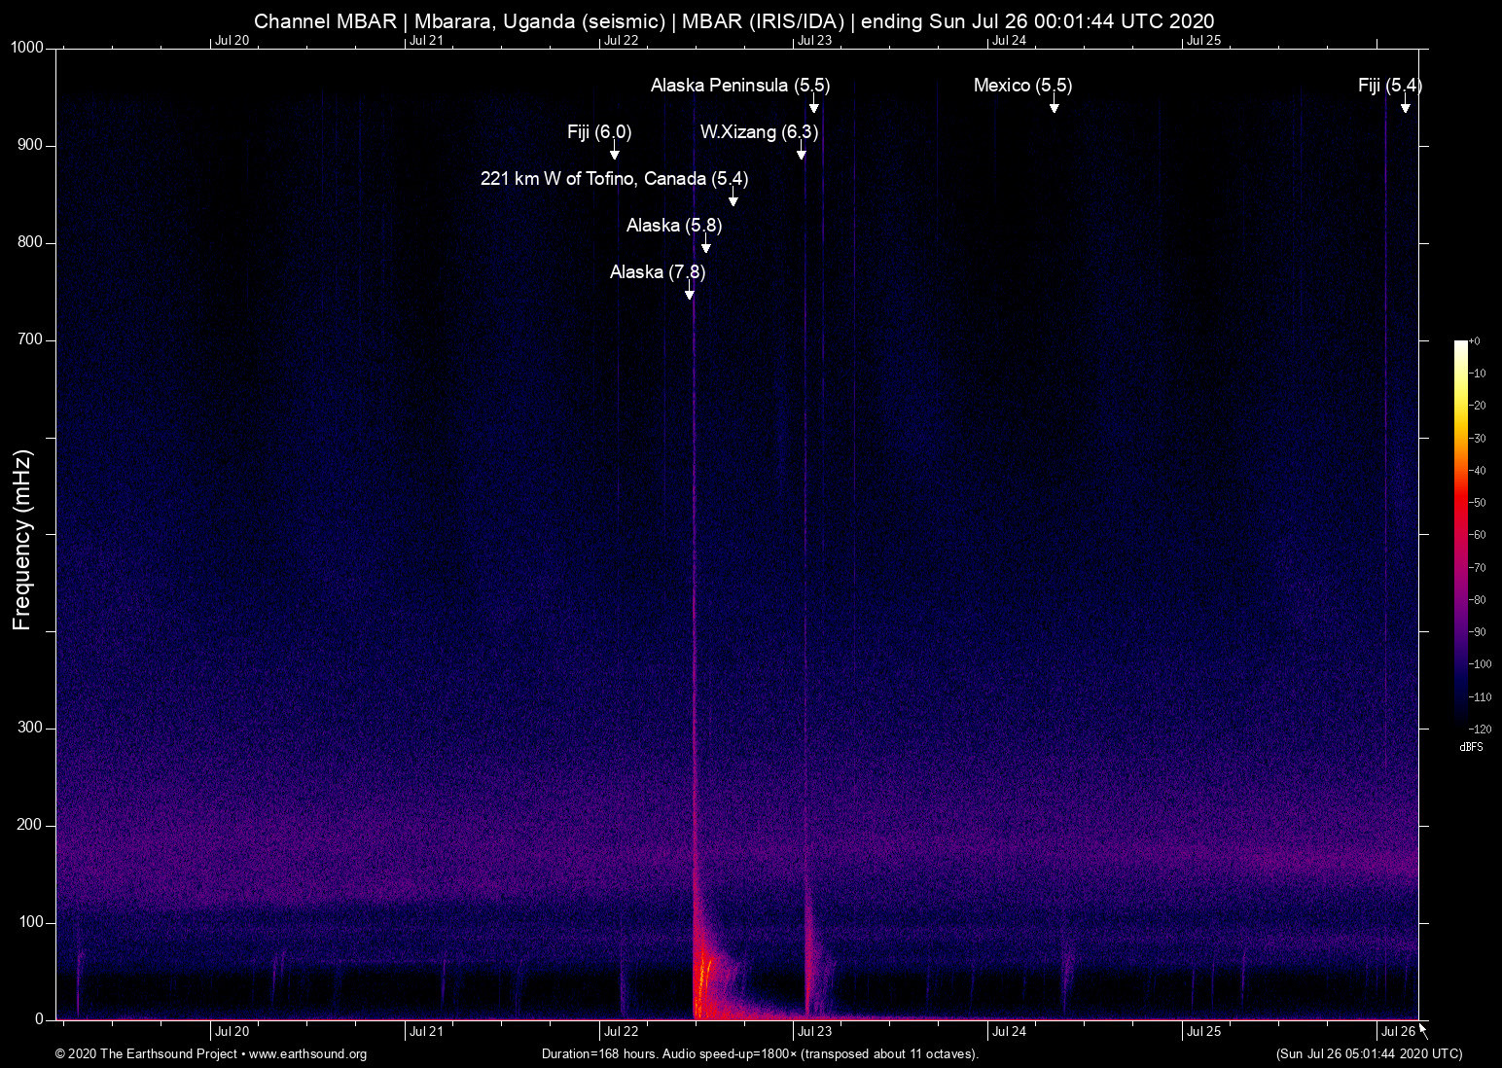Select the Jul 21 label on top axis
This screenshot has width=1502, height=1068.
click(x=426, y=41)
